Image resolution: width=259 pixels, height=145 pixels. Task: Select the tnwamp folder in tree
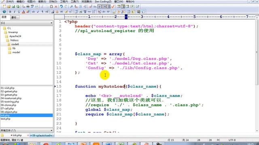pos(13,32)
